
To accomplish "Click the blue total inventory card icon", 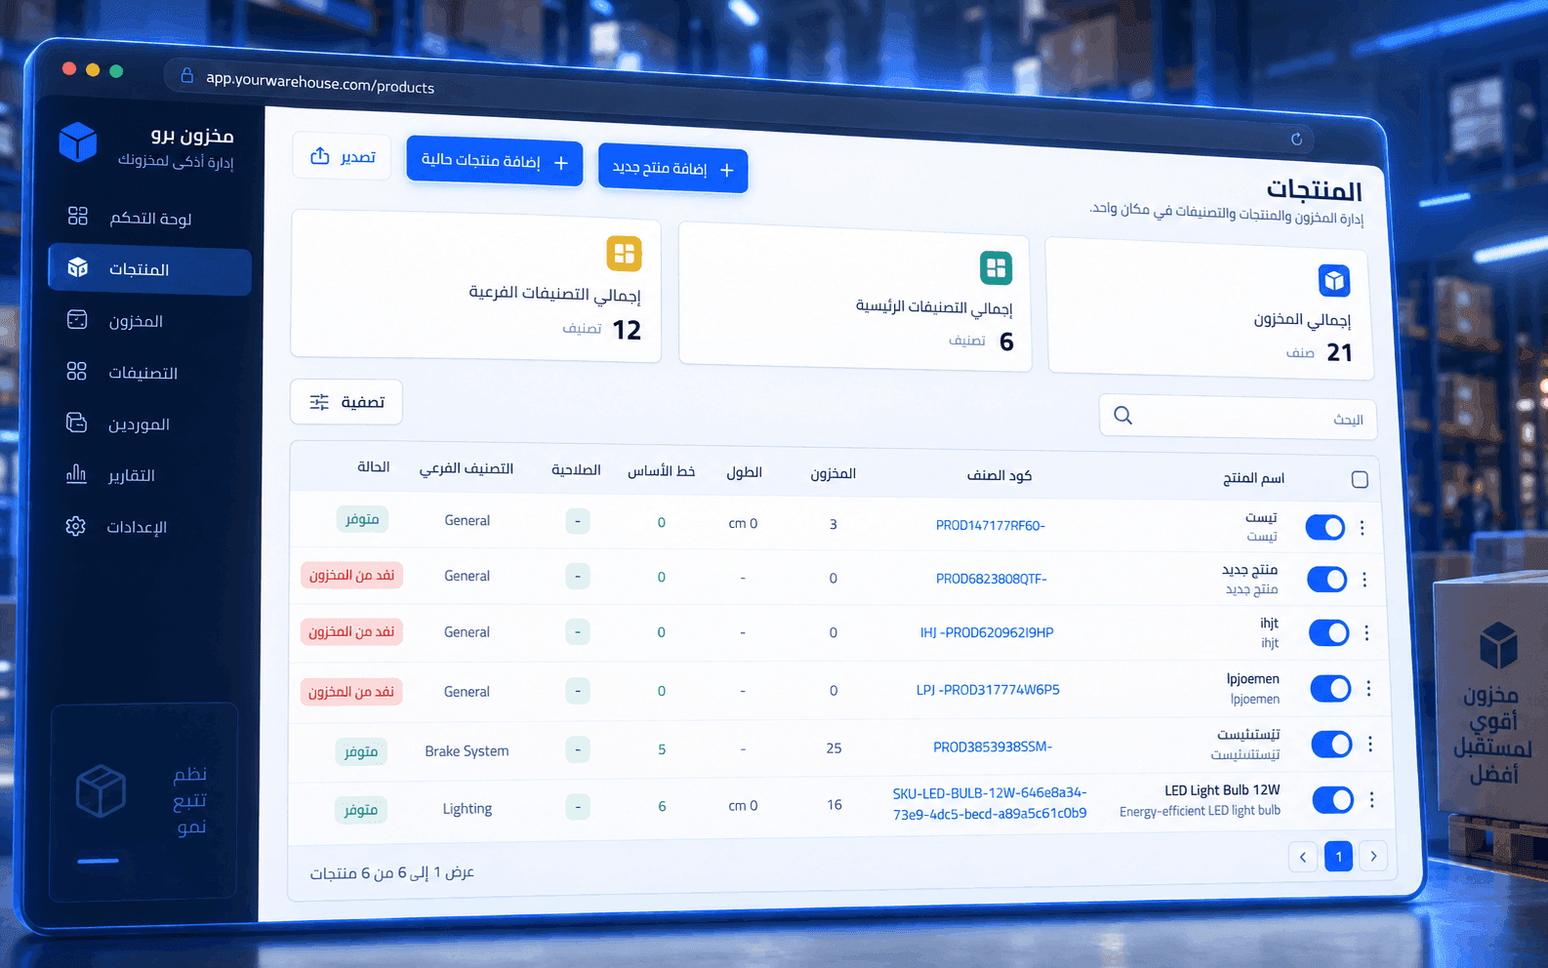I will (1334, 281).
